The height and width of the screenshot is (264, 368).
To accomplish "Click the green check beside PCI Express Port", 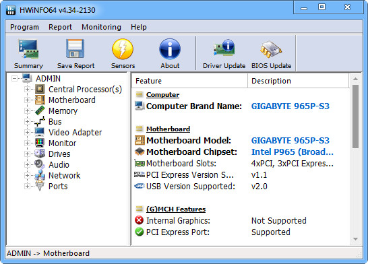I will coord(139,232).
